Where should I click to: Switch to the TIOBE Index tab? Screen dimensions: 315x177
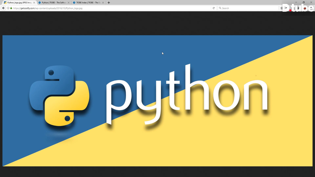tap(89, 2)
